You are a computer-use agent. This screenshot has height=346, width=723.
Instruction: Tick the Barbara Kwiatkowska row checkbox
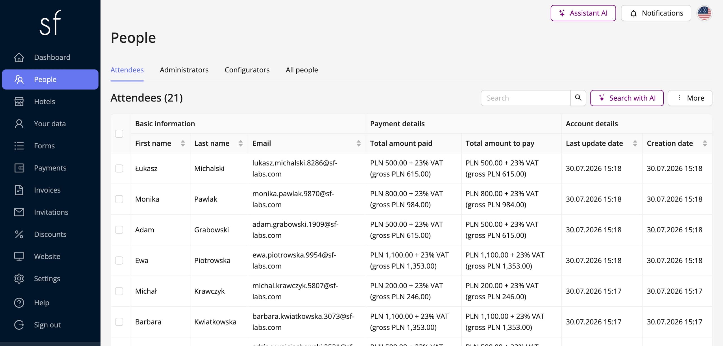point(119,322)
